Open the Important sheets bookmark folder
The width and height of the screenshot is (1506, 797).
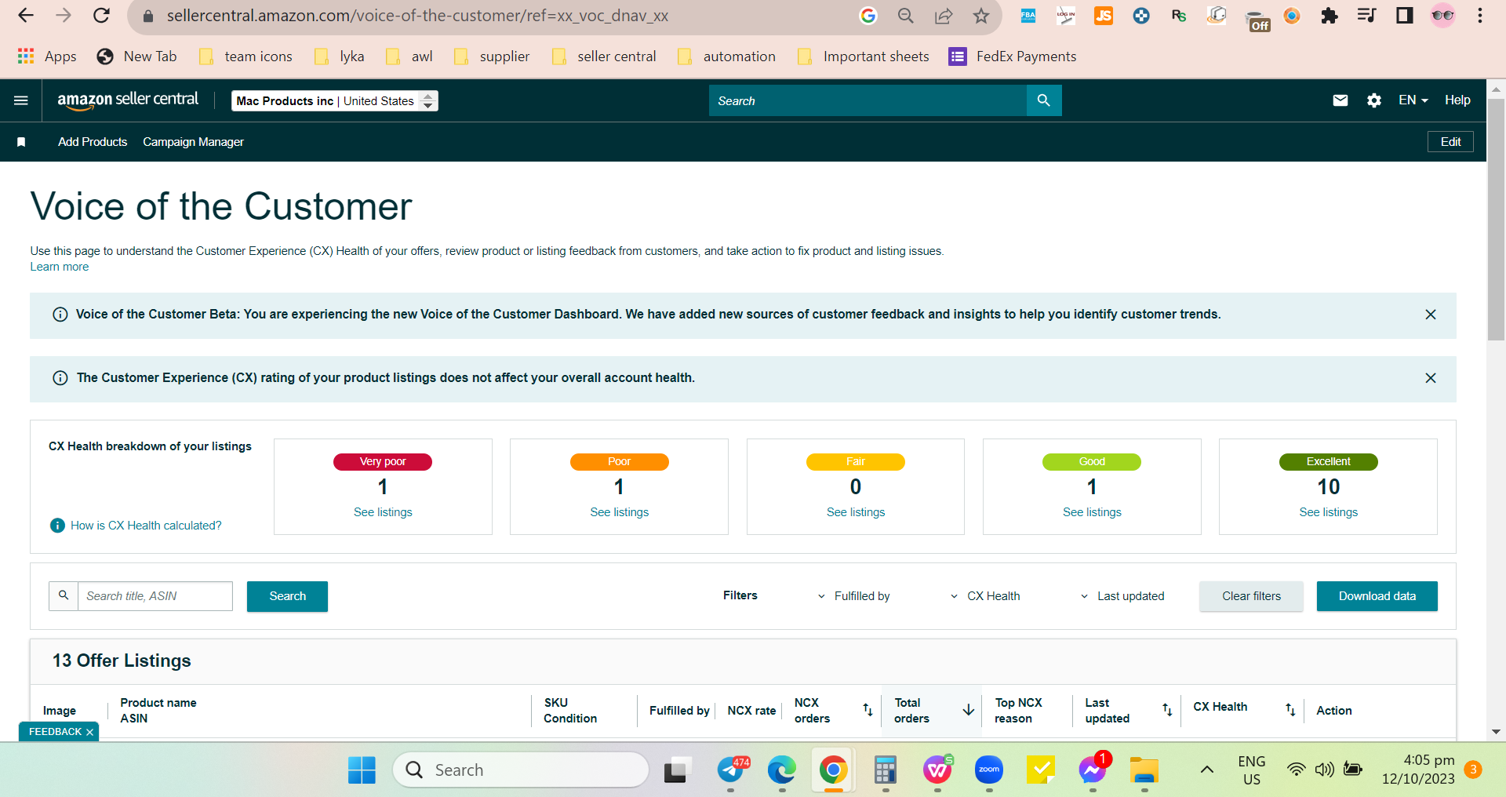pos(864,56)
